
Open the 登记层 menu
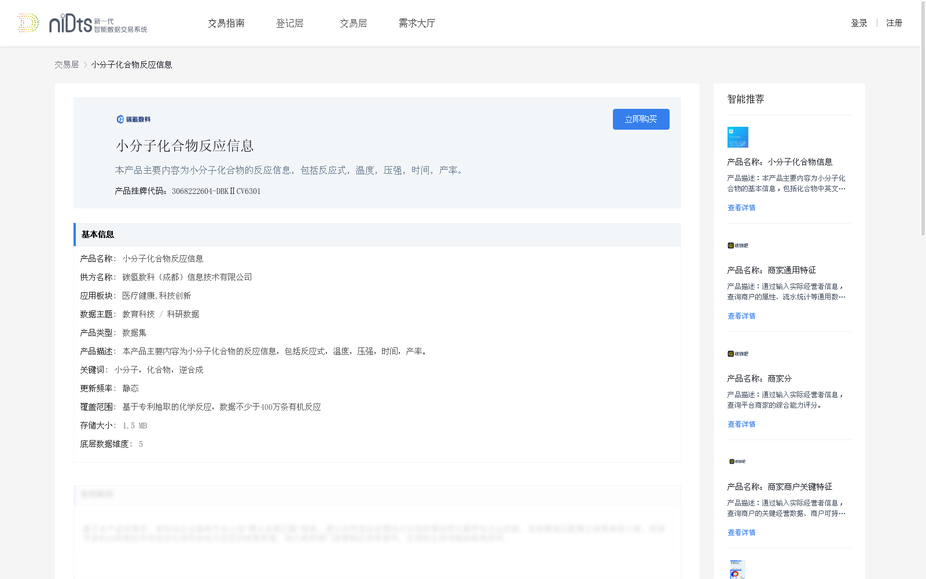(290, 23)
